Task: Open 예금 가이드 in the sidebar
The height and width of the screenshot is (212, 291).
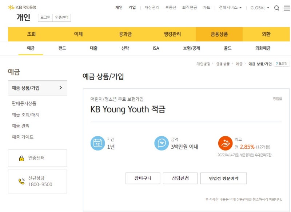Action: (x=23, y=137)
